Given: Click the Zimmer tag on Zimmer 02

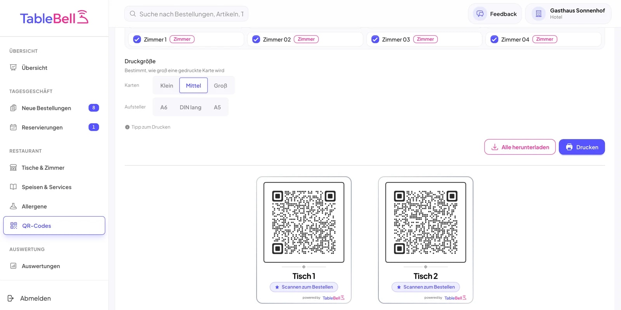Looking at the screenshot, I should coord(306,39).
